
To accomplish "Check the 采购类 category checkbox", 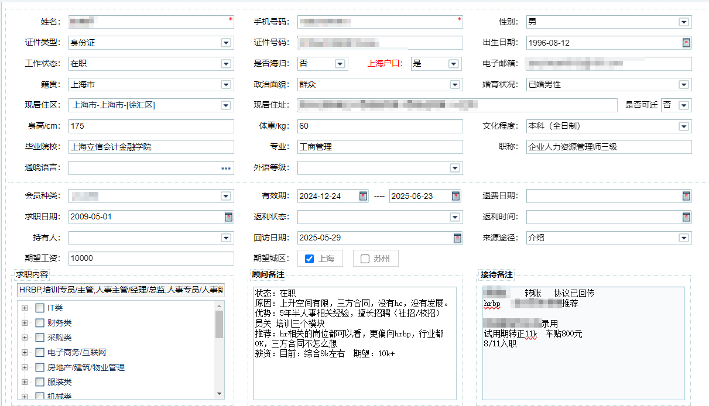I will 39,338.
